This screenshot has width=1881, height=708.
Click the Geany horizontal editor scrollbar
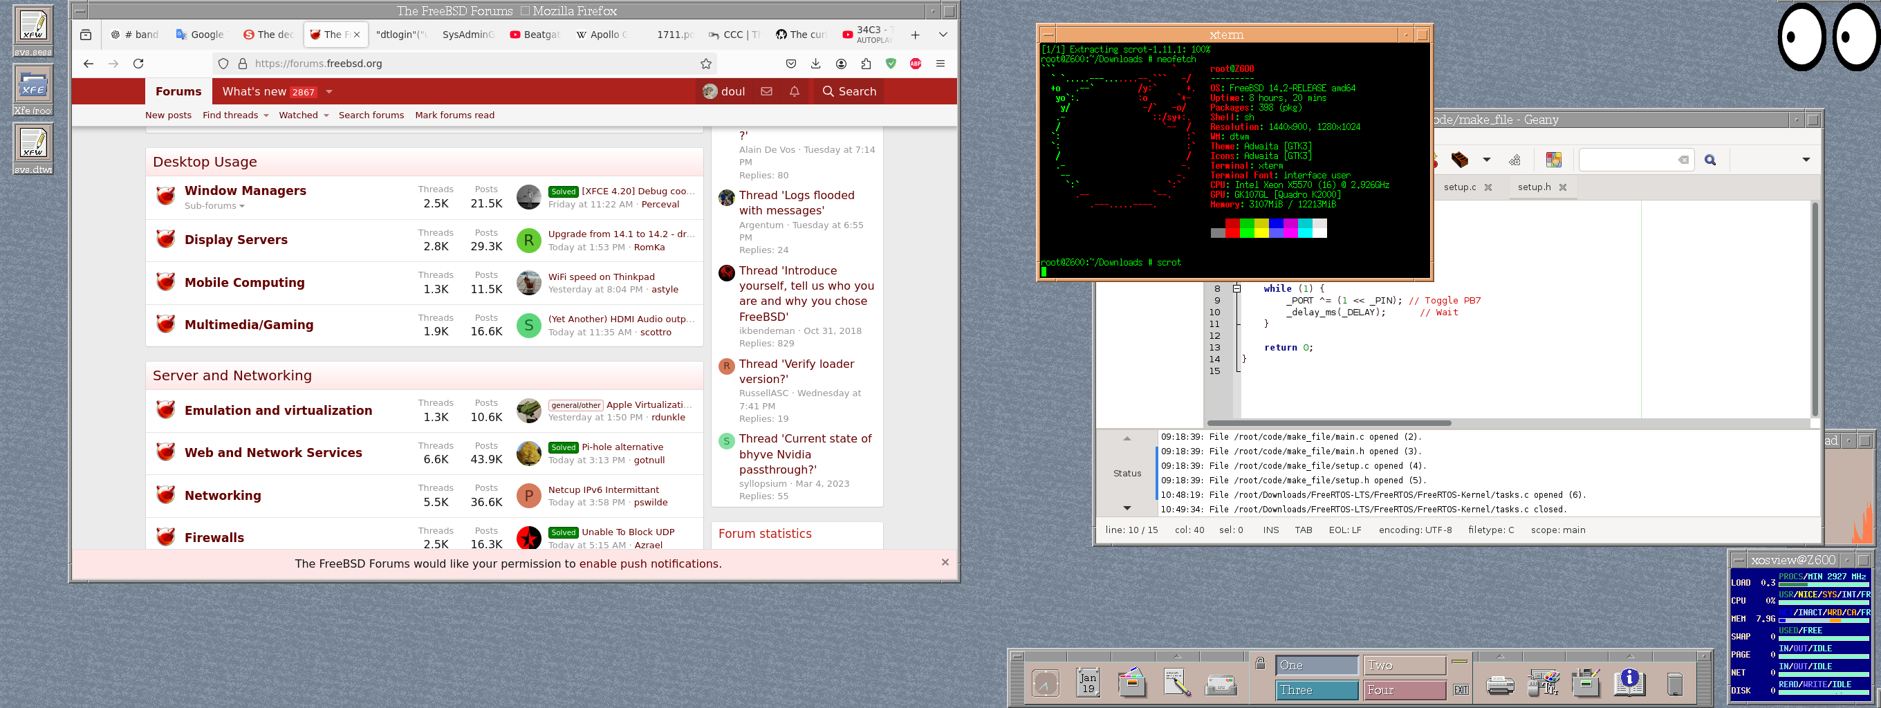pos(1328,422)
